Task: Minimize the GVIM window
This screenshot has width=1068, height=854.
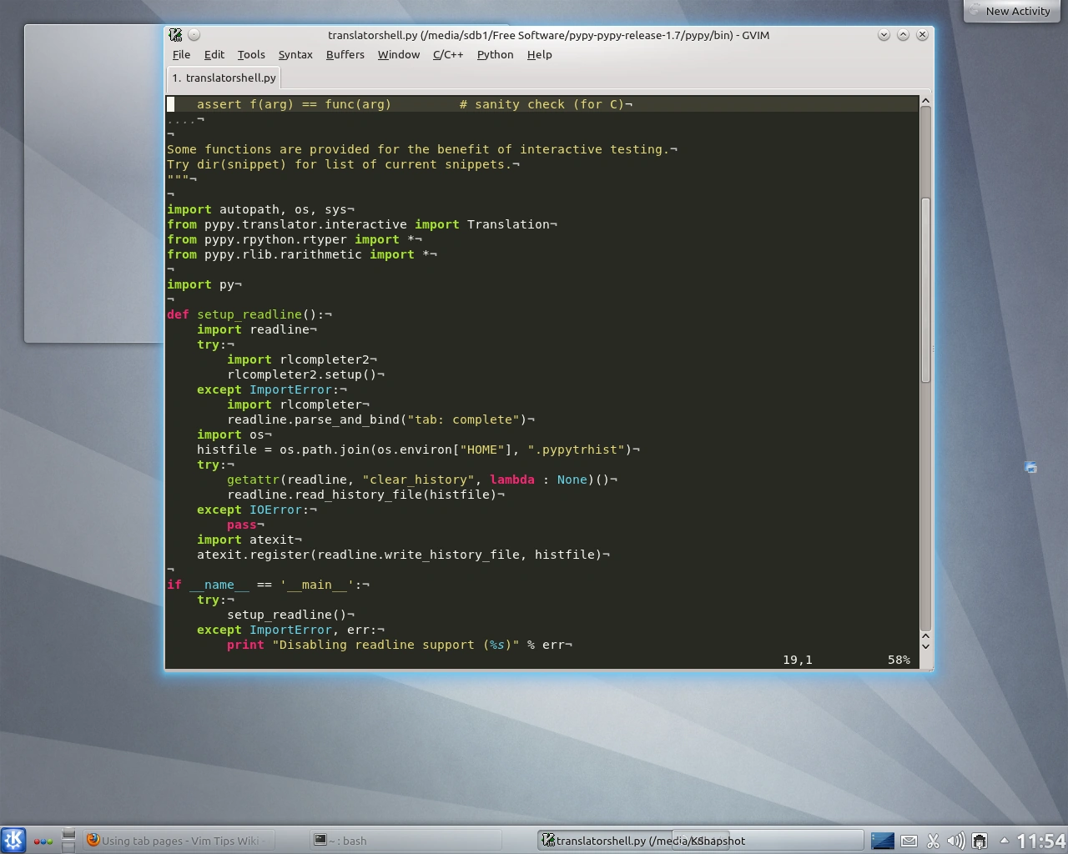Action: click(884, 35)
